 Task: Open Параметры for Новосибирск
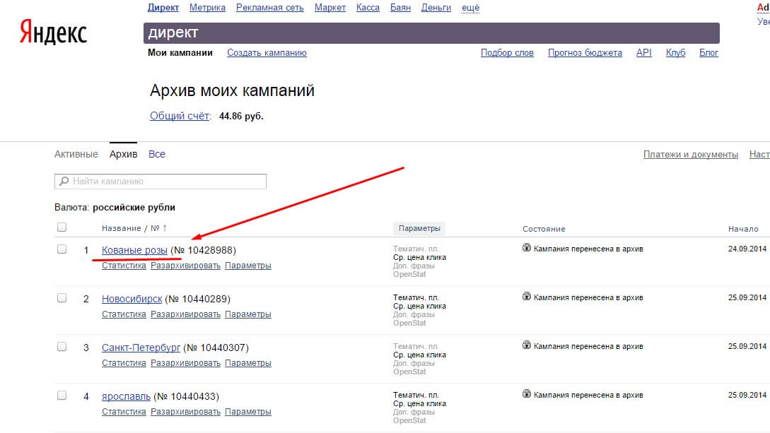pos(248,314)
